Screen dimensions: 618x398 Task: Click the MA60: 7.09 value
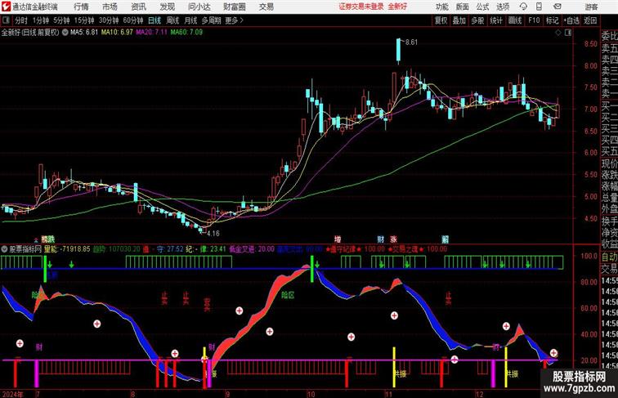click(186, 33)
